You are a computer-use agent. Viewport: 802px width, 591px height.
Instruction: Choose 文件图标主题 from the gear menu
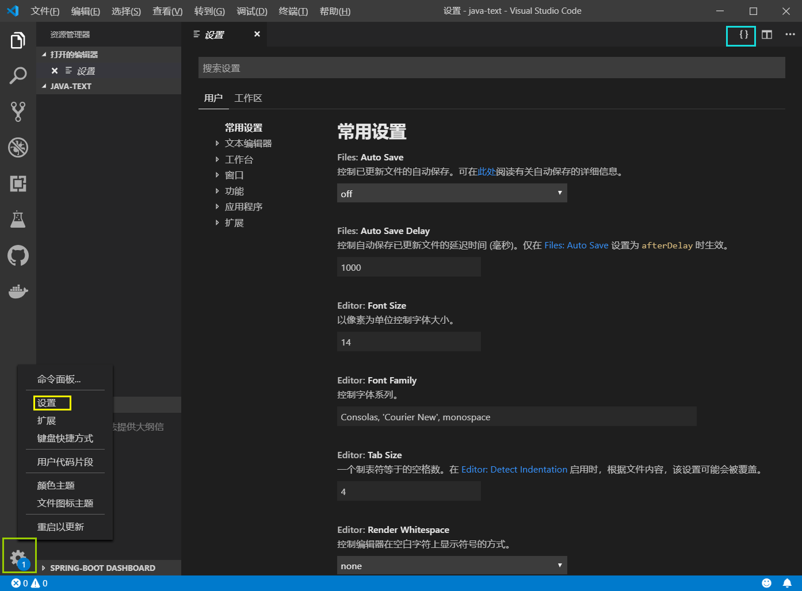point(65,503)
